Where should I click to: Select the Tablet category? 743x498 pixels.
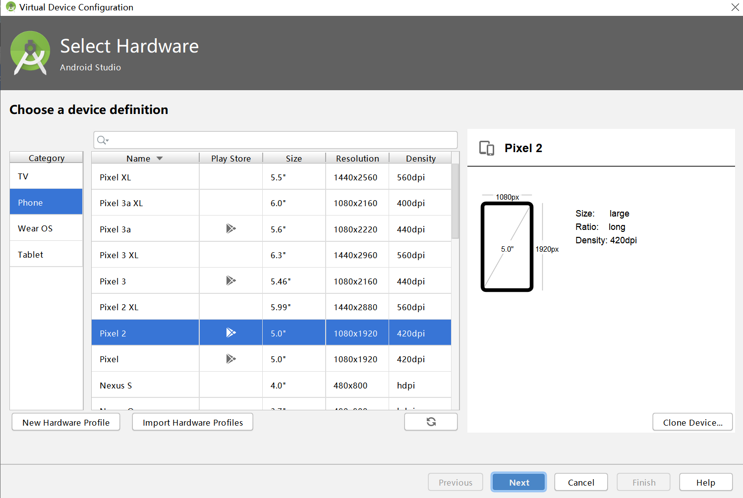pyautogui.click(x=46, y=254)
